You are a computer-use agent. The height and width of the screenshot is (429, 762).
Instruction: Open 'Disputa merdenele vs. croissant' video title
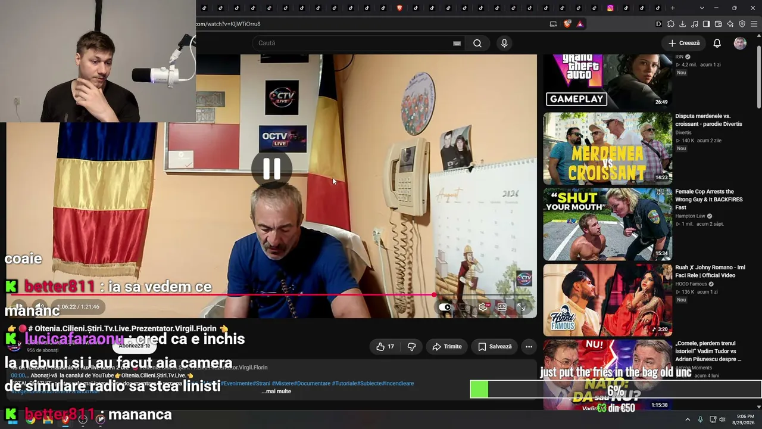pyautogui.click(x=708, y=120)
